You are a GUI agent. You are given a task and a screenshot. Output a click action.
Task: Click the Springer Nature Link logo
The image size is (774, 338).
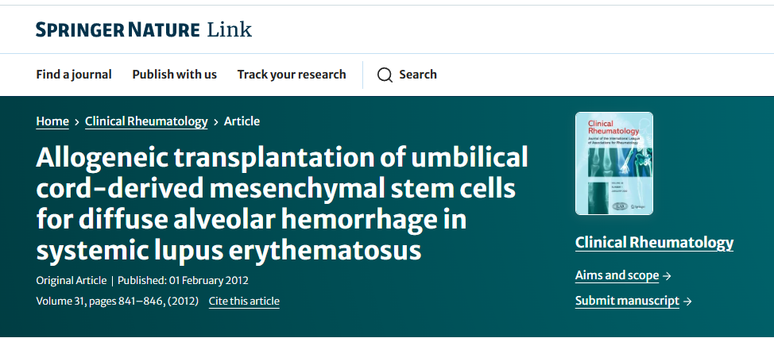(144, 30)
